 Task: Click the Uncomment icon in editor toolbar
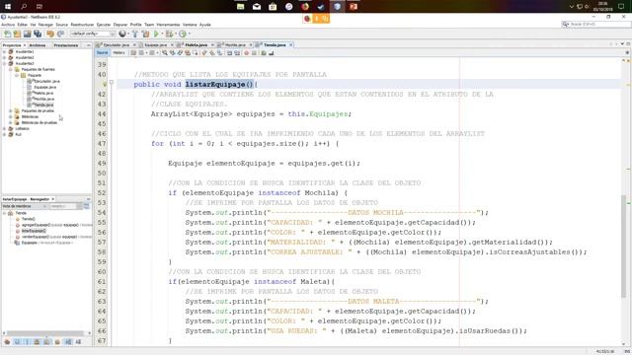[272, 52]
